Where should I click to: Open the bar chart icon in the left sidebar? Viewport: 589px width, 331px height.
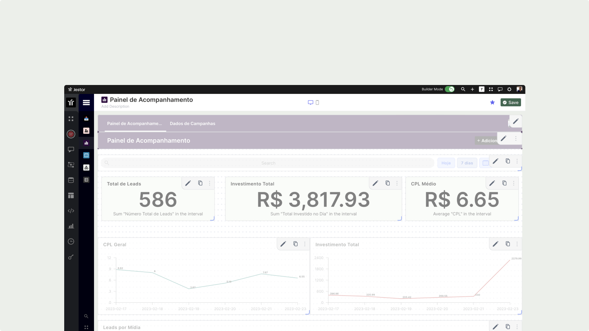[x=71, y=226]
